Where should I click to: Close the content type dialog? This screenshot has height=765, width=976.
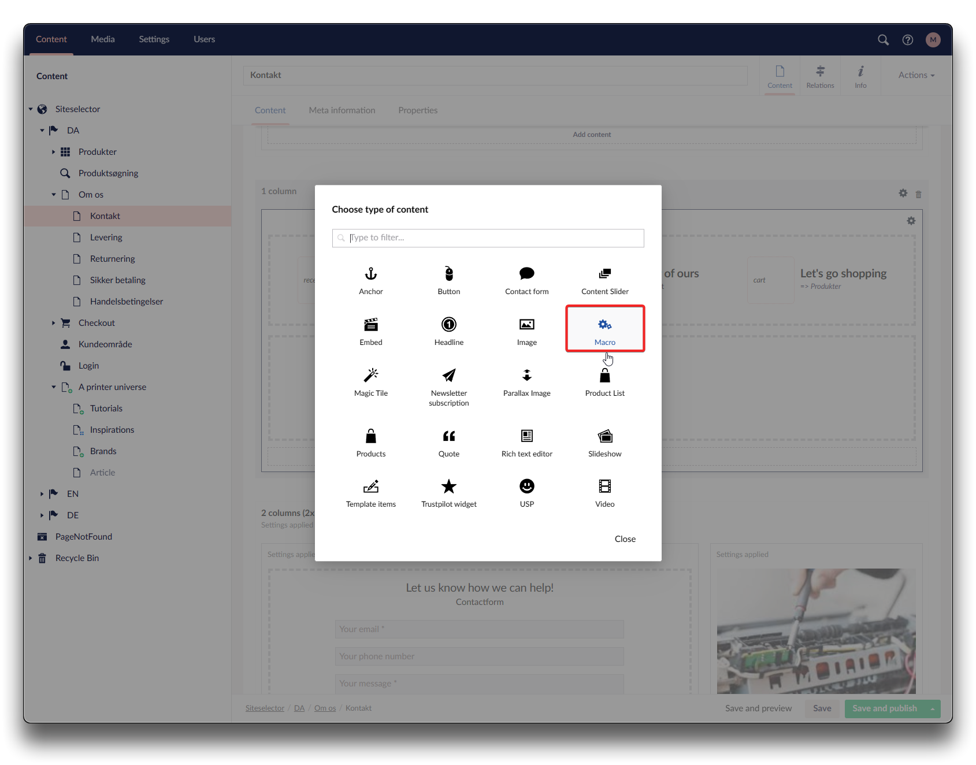pyautogui.click(x=625, y=539)
